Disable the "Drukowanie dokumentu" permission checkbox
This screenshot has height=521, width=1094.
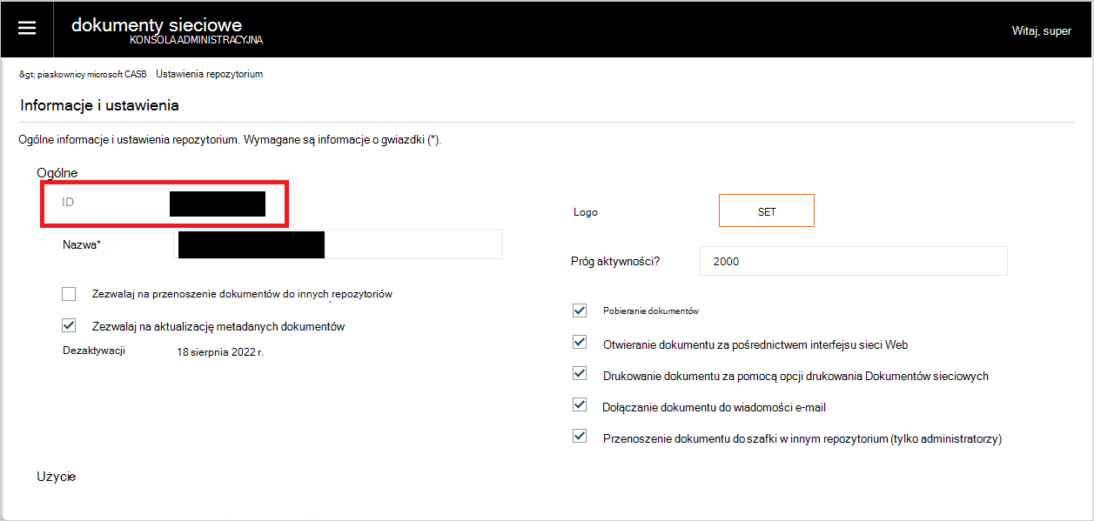tap(580, 372)
